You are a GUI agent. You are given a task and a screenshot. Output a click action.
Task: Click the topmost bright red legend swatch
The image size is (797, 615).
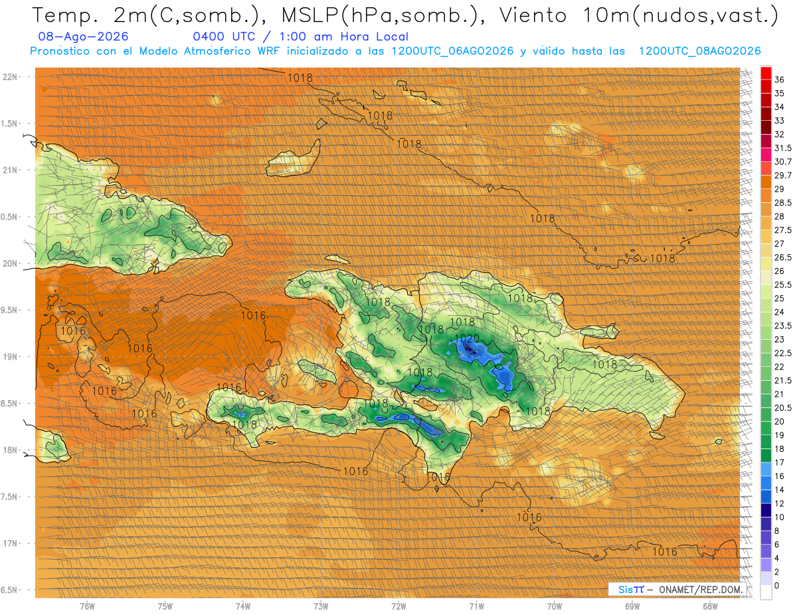coord(766,73)
